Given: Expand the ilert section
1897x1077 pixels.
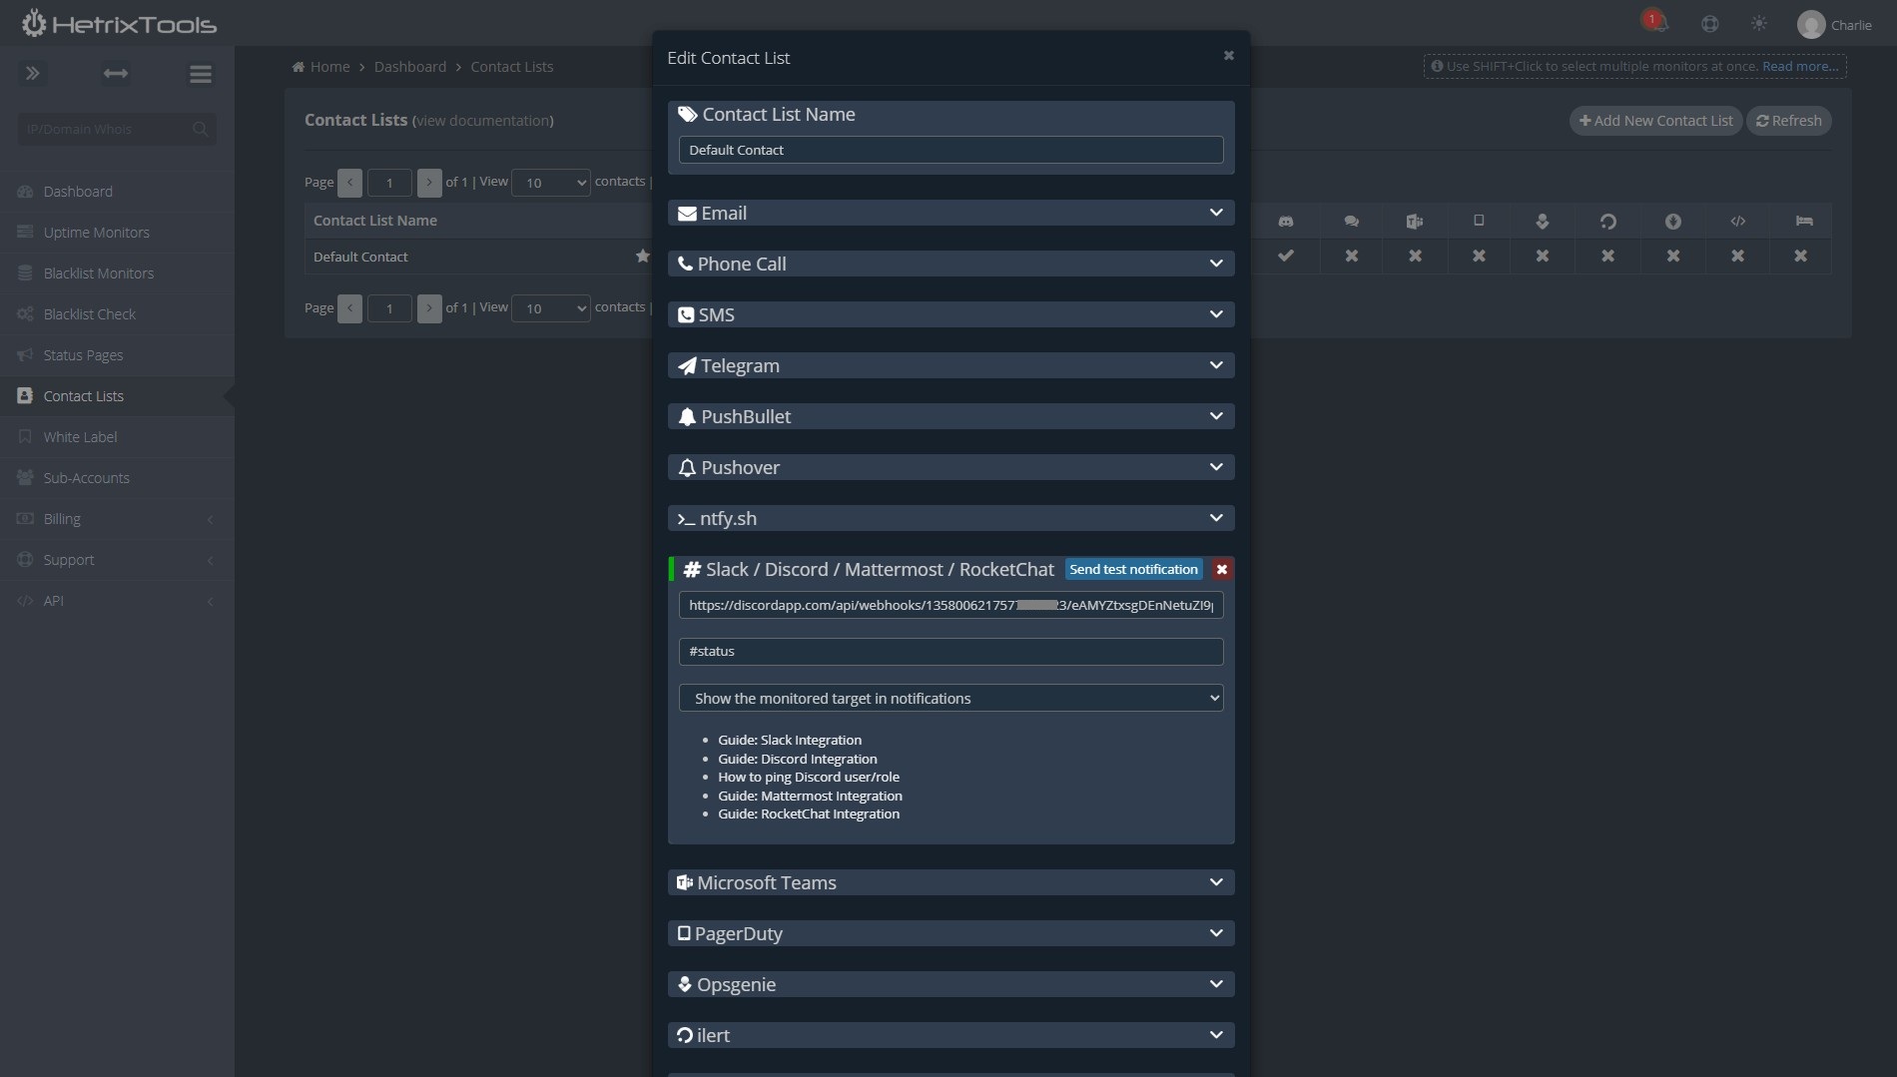Looking at the screenshot, I should pos(950,1035).
